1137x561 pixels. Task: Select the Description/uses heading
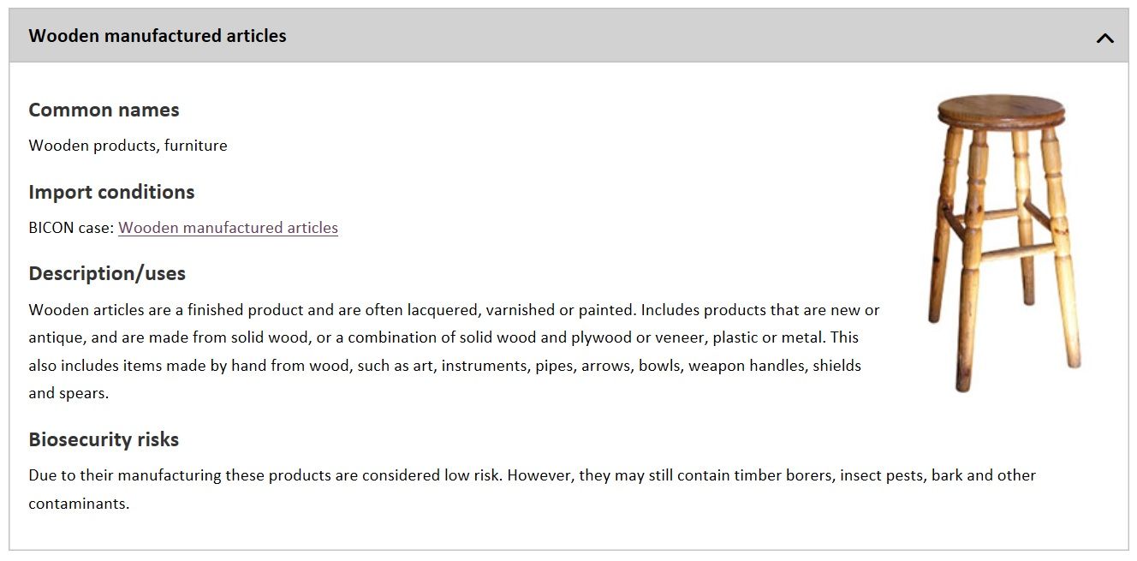tap(107, 273)
